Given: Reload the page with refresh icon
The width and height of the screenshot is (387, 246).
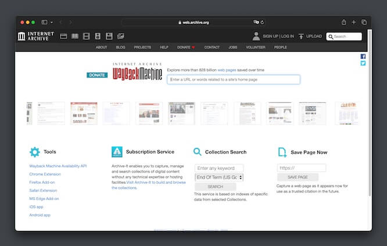Looking at the screenshot, I should [262, 22].
